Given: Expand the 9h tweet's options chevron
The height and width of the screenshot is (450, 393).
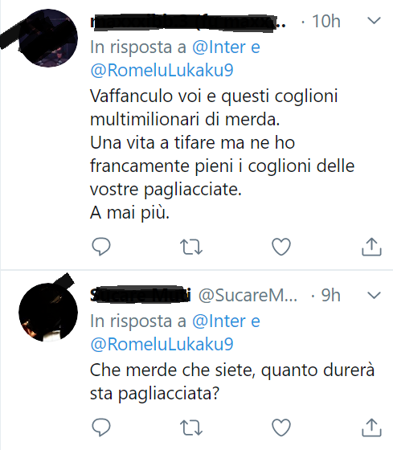Looking at the screenshot, I should click(374, 295).
